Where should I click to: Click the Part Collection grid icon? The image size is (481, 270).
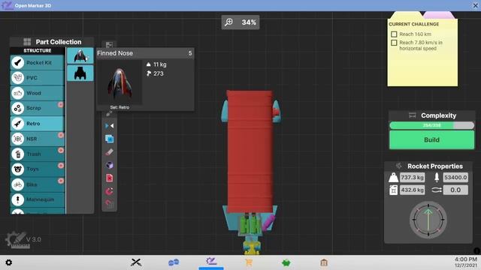click(27, 42)
